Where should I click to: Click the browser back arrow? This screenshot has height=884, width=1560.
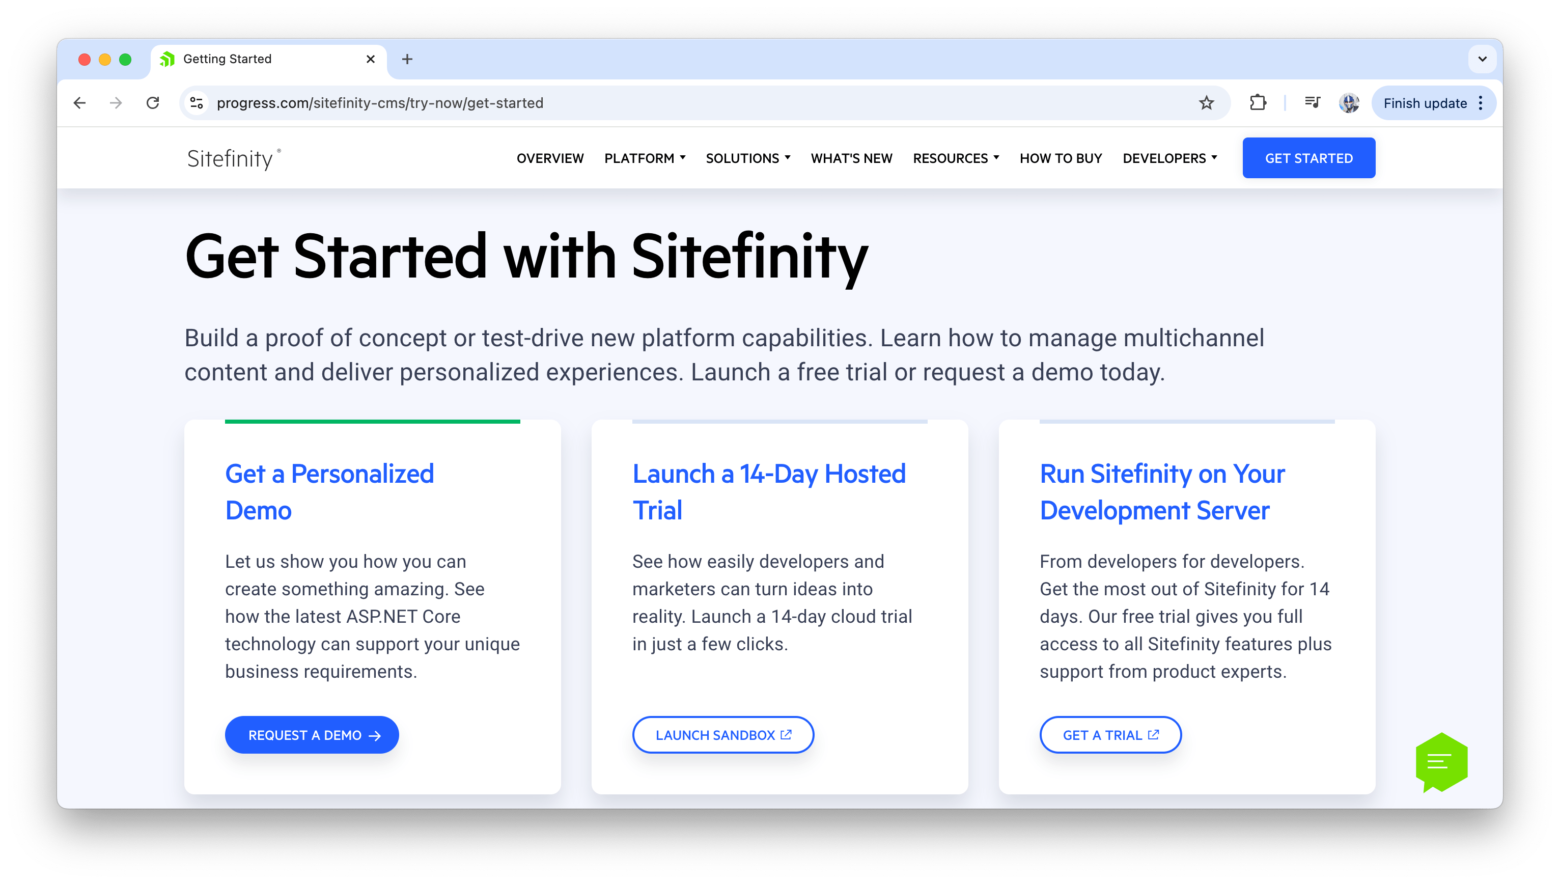79,103
